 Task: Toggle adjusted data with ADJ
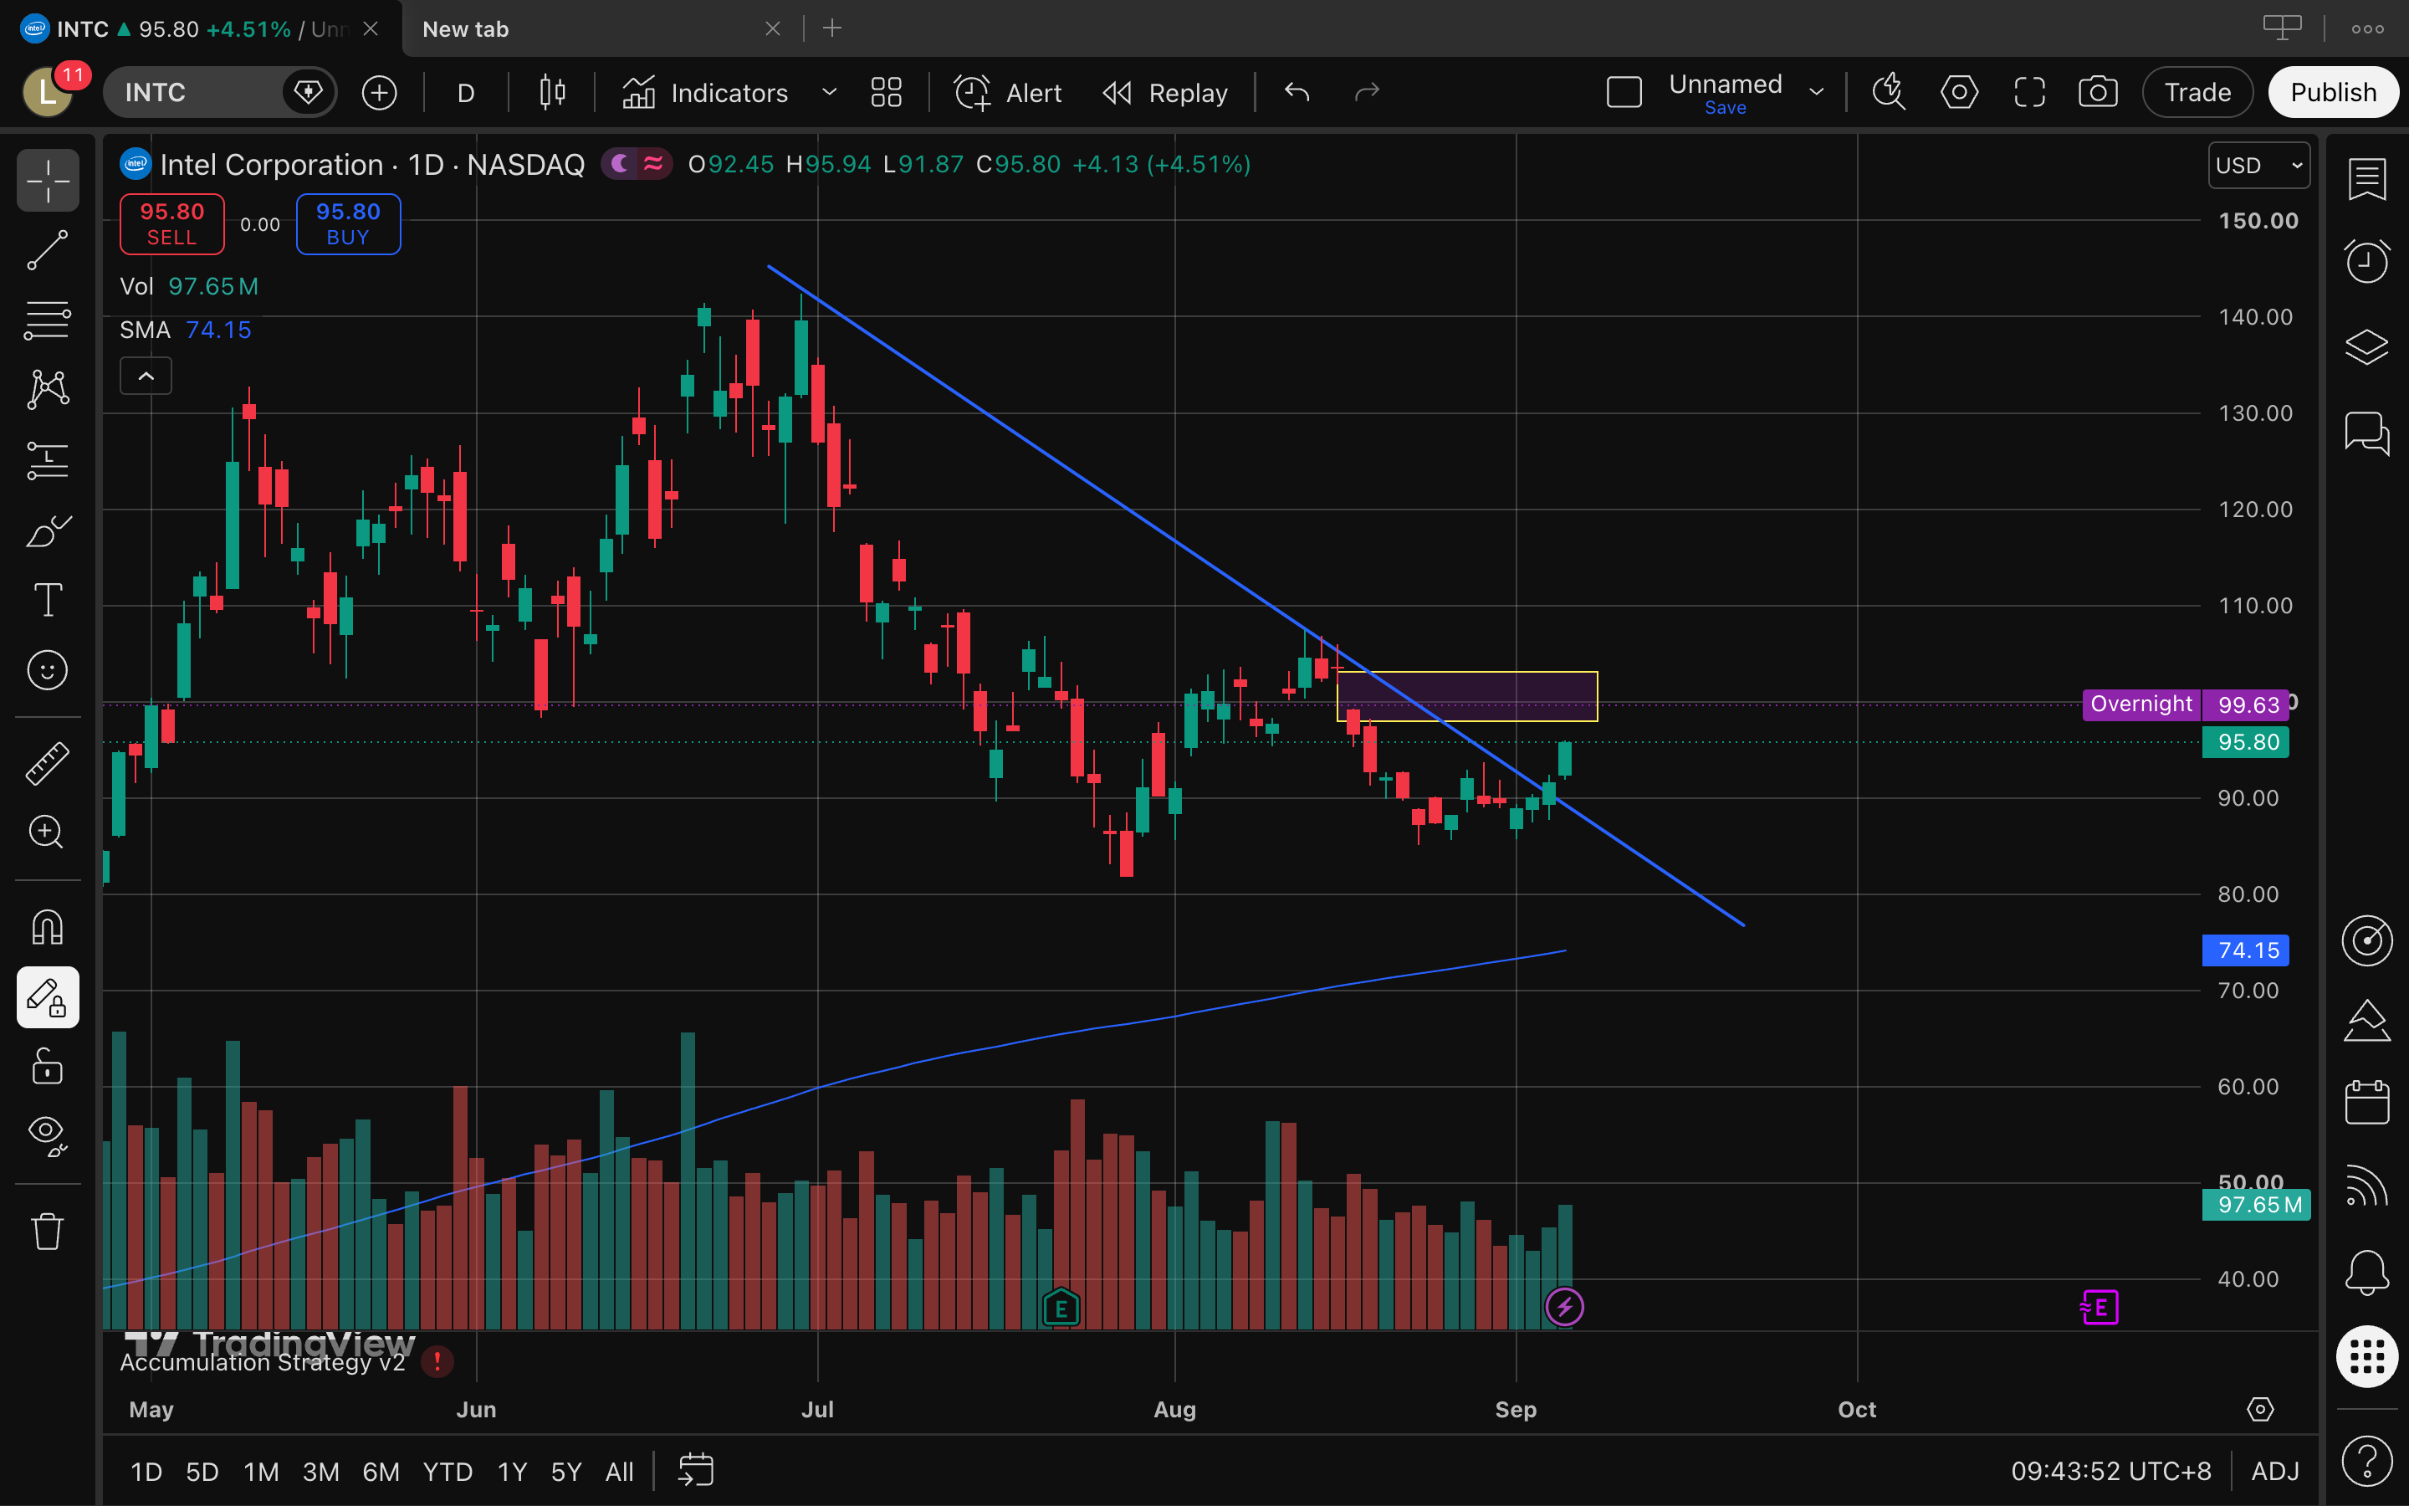pos(2274,1471)
